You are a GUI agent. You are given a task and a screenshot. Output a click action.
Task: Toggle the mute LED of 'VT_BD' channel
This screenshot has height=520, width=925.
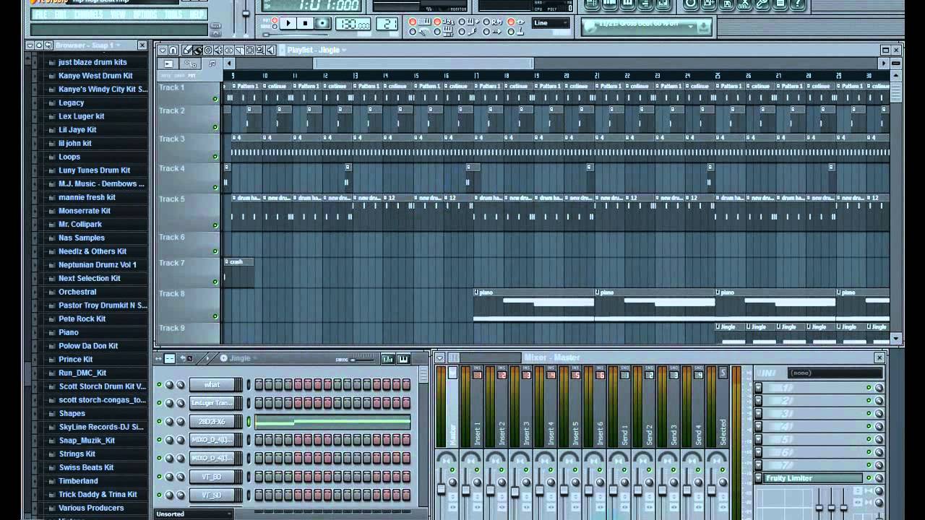160,476
